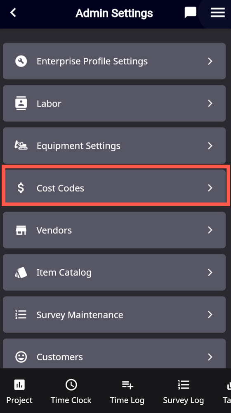The image size is (231, 413).
Task: Click the Labor badge icon
Action: pos(21,103)
